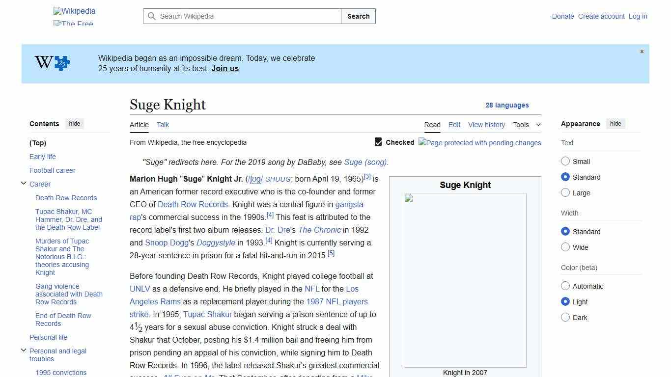Open the View history tab
Screen dimensions: 671x377
click(486, 125)
